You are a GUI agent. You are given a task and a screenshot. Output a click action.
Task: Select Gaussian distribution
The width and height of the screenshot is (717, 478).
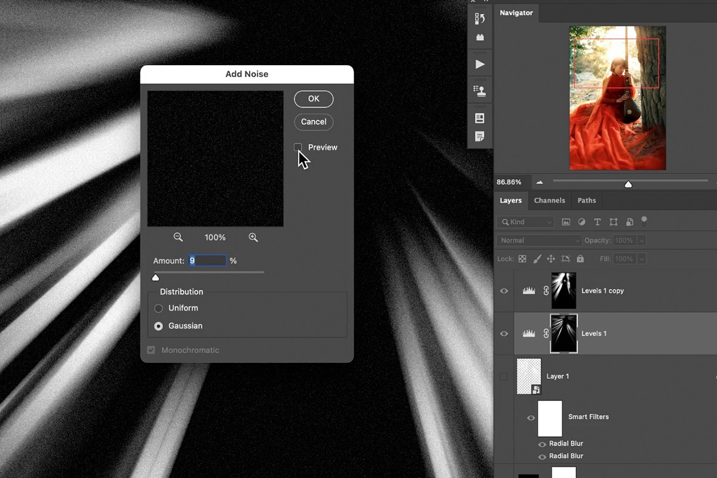pos(158,326)
